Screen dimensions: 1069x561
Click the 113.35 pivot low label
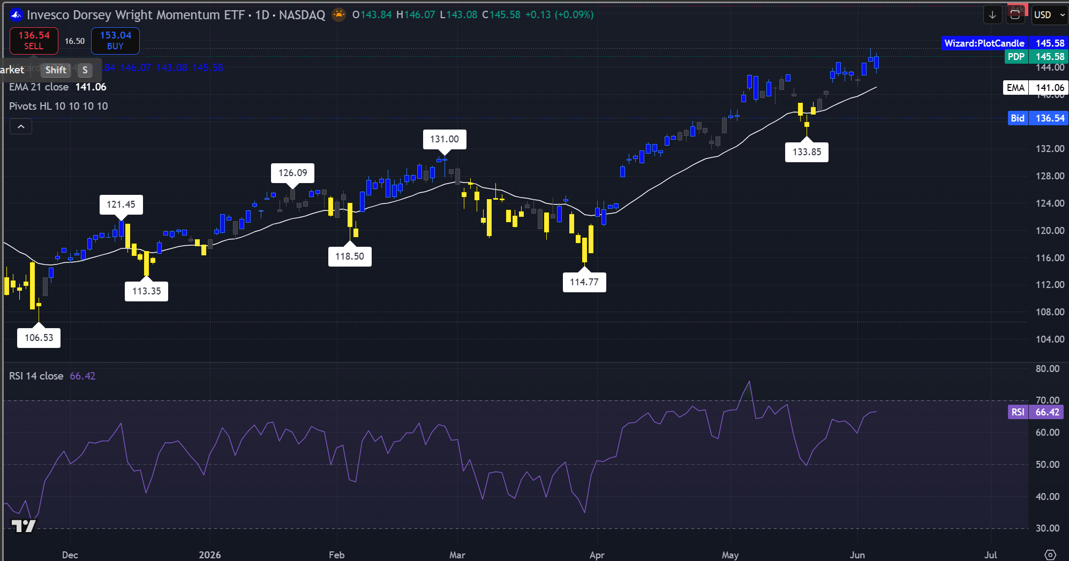coord(146,291)
